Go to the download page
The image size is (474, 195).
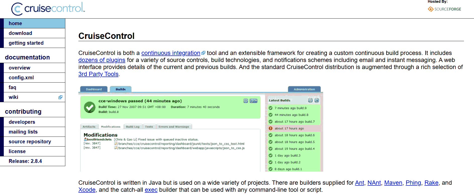tap(20, 33)
